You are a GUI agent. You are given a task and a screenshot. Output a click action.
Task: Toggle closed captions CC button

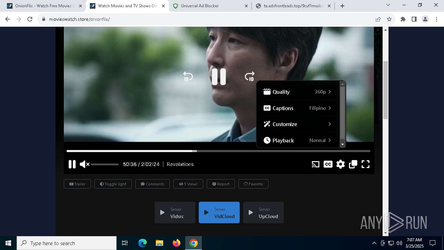328,164
